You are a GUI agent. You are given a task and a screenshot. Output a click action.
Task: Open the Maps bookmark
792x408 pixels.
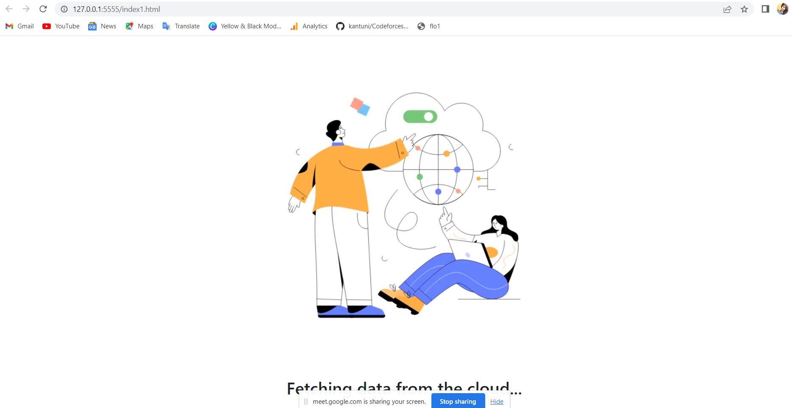click(139, 26)
